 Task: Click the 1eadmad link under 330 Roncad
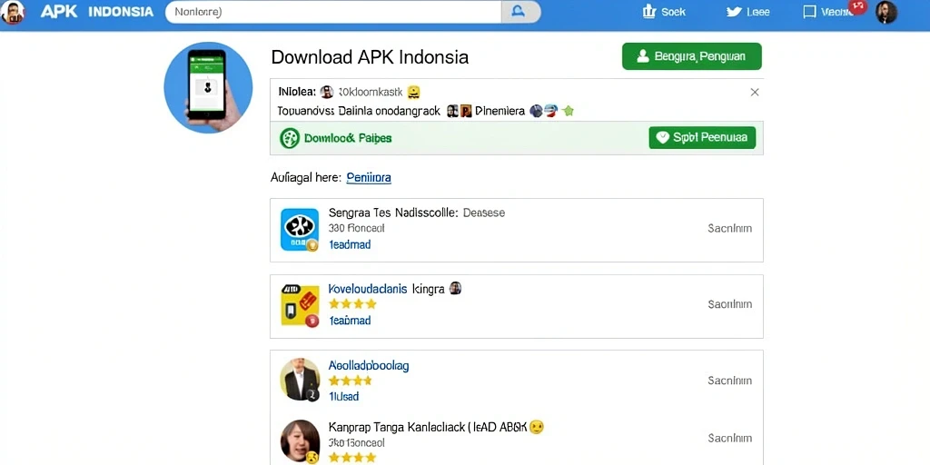coord(350,244)
